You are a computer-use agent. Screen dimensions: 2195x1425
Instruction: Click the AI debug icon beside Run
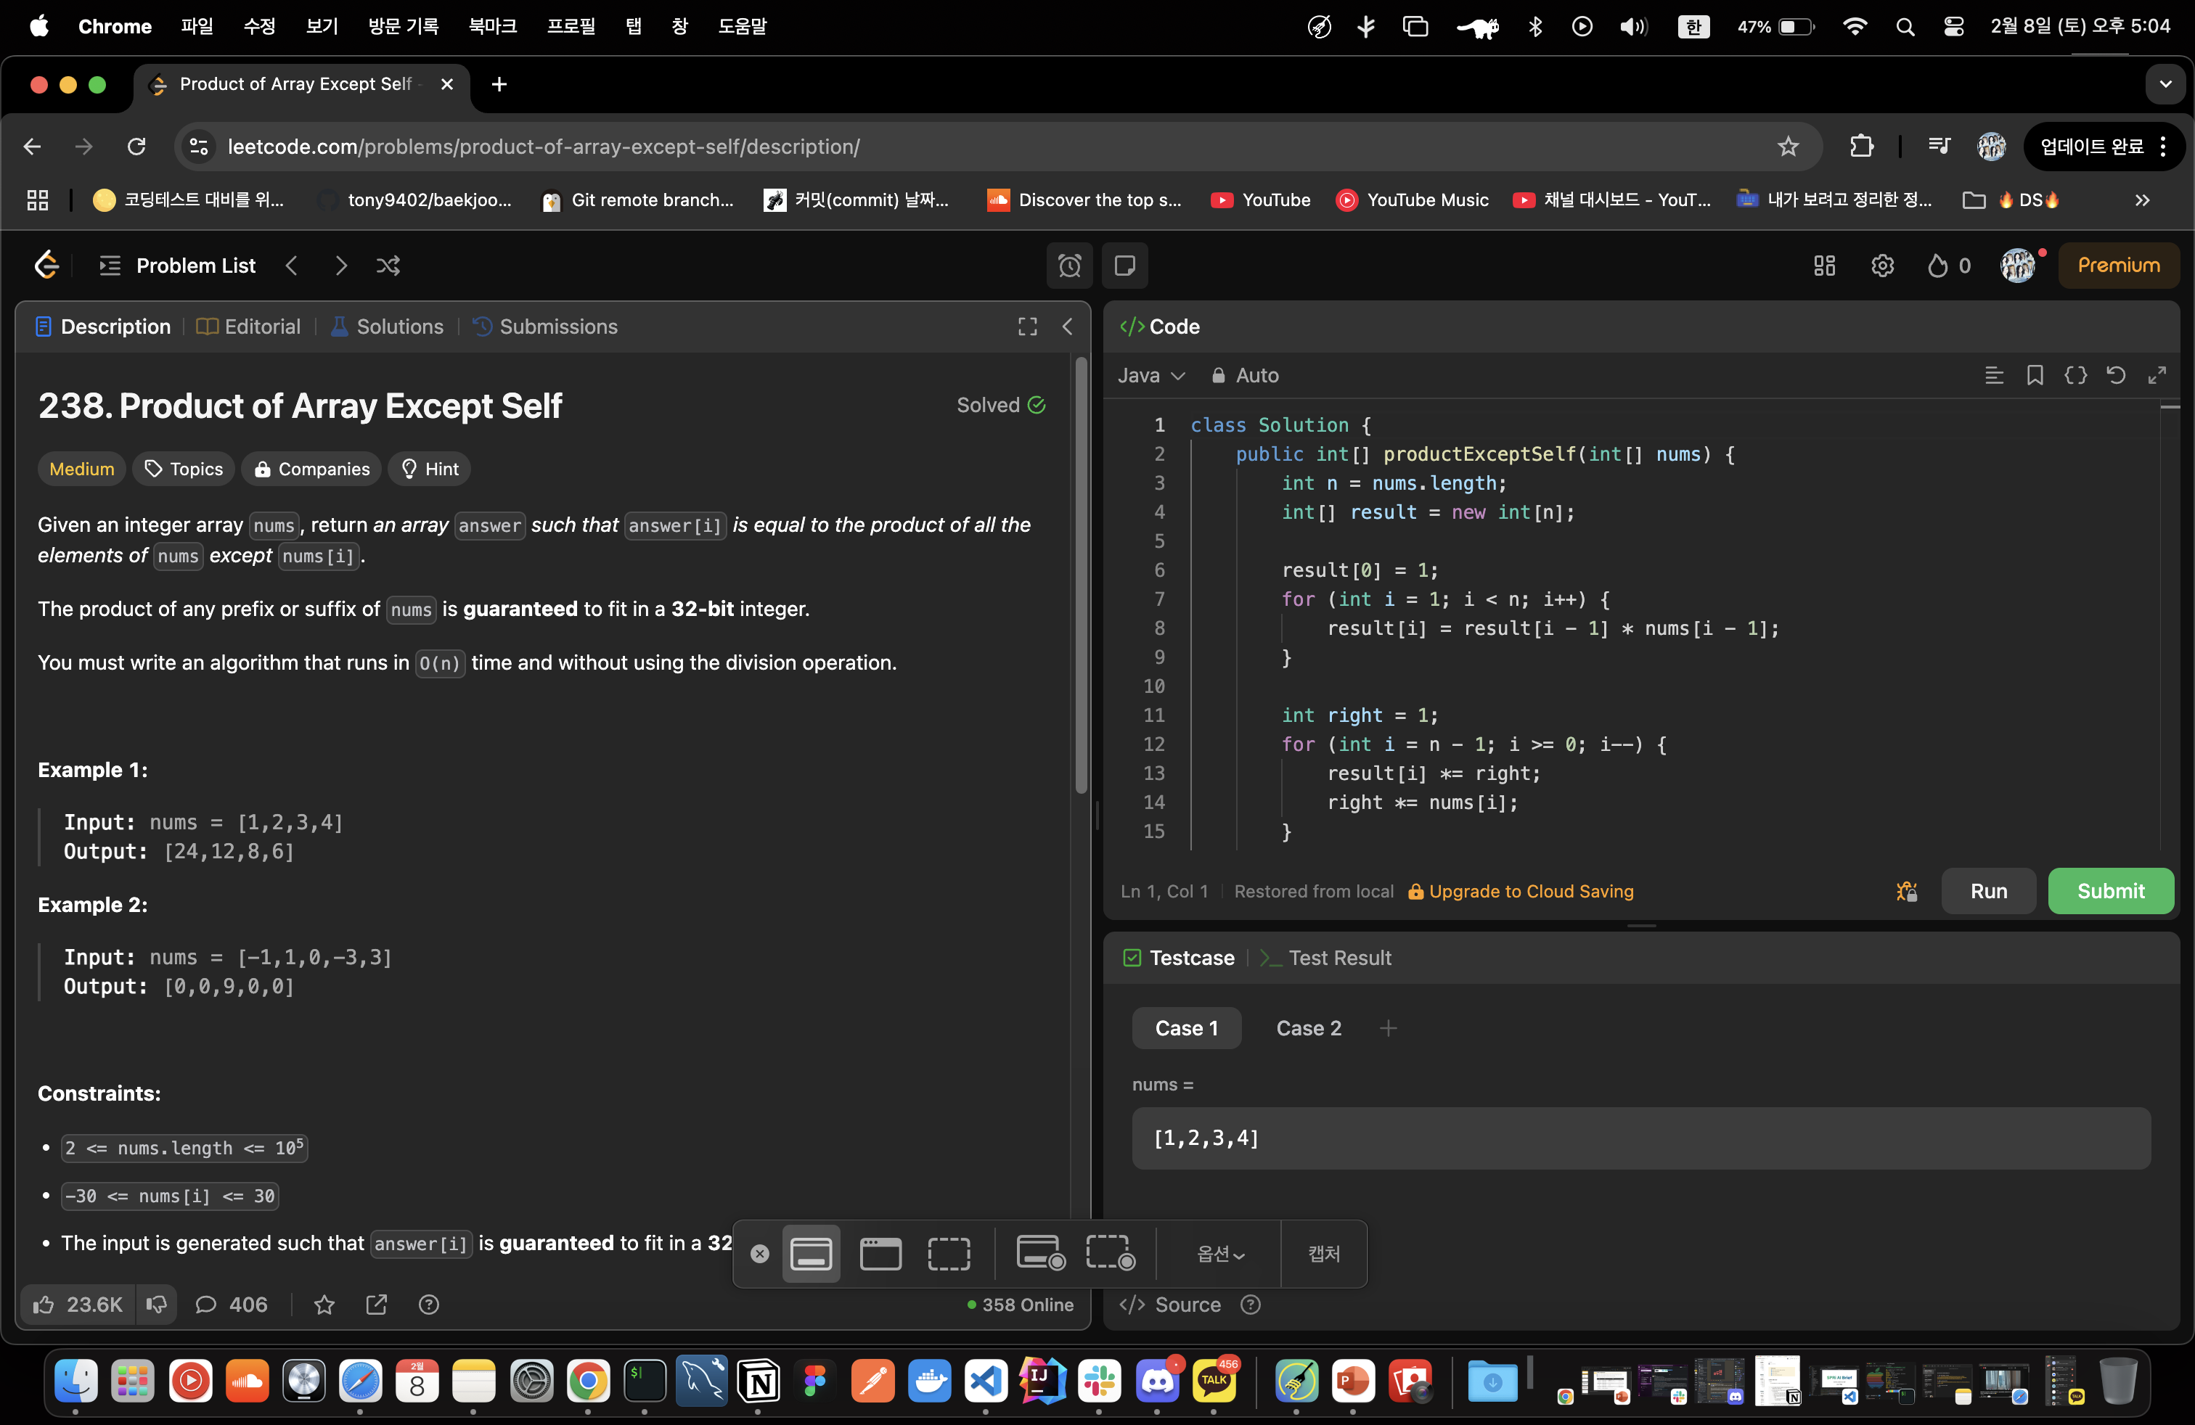coord(1906,890)
